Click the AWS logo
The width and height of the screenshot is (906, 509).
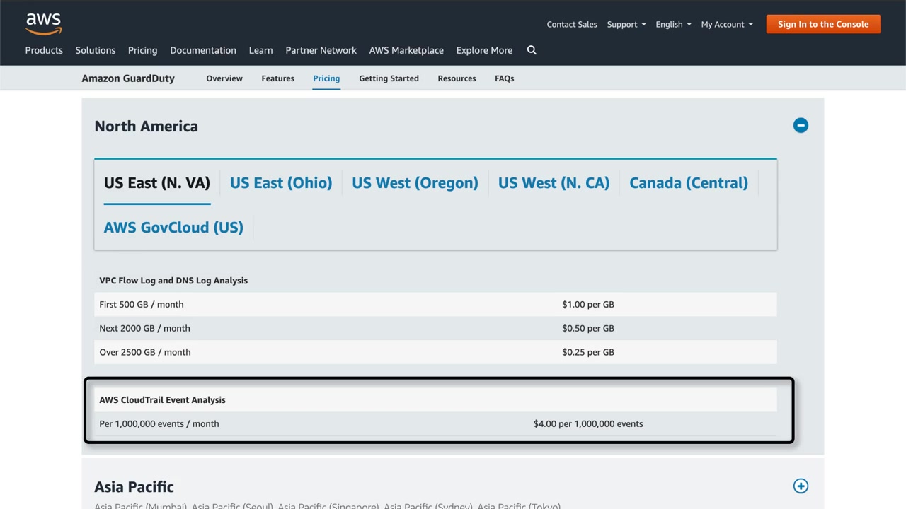(44, 23)
